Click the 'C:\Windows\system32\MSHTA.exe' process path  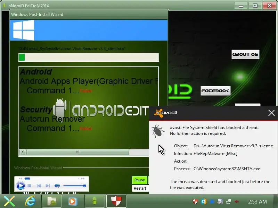227,169
